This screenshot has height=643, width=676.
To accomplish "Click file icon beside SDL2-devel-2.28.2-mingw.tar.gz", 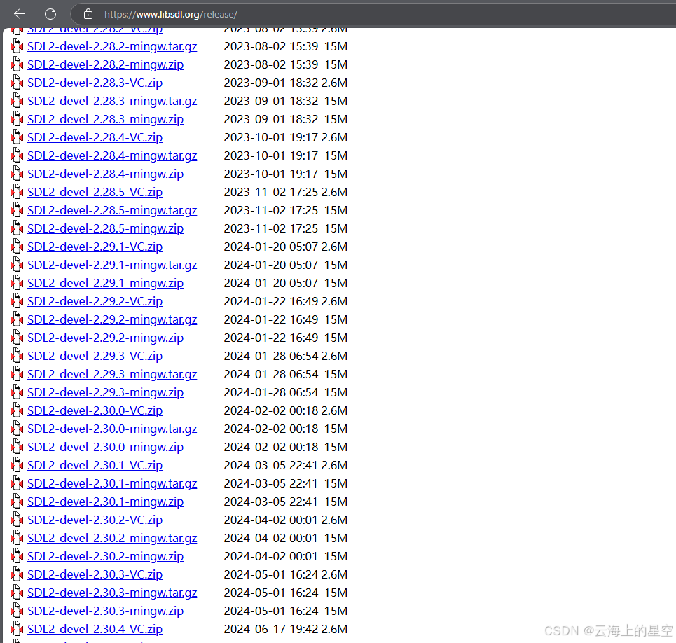I will (x=17, y=46).
